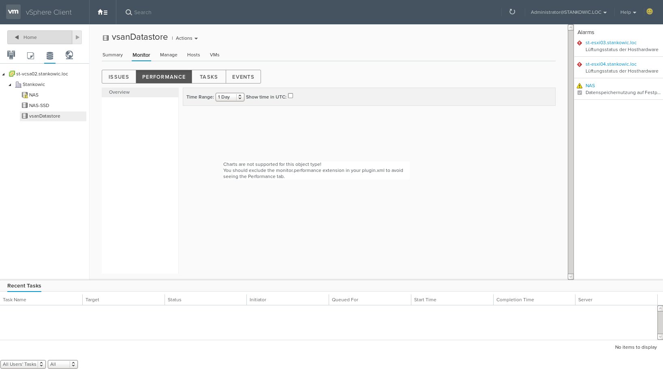Screen dimensions: 663x369
Task: Open the home menu icon
Action: pos(103,12)
